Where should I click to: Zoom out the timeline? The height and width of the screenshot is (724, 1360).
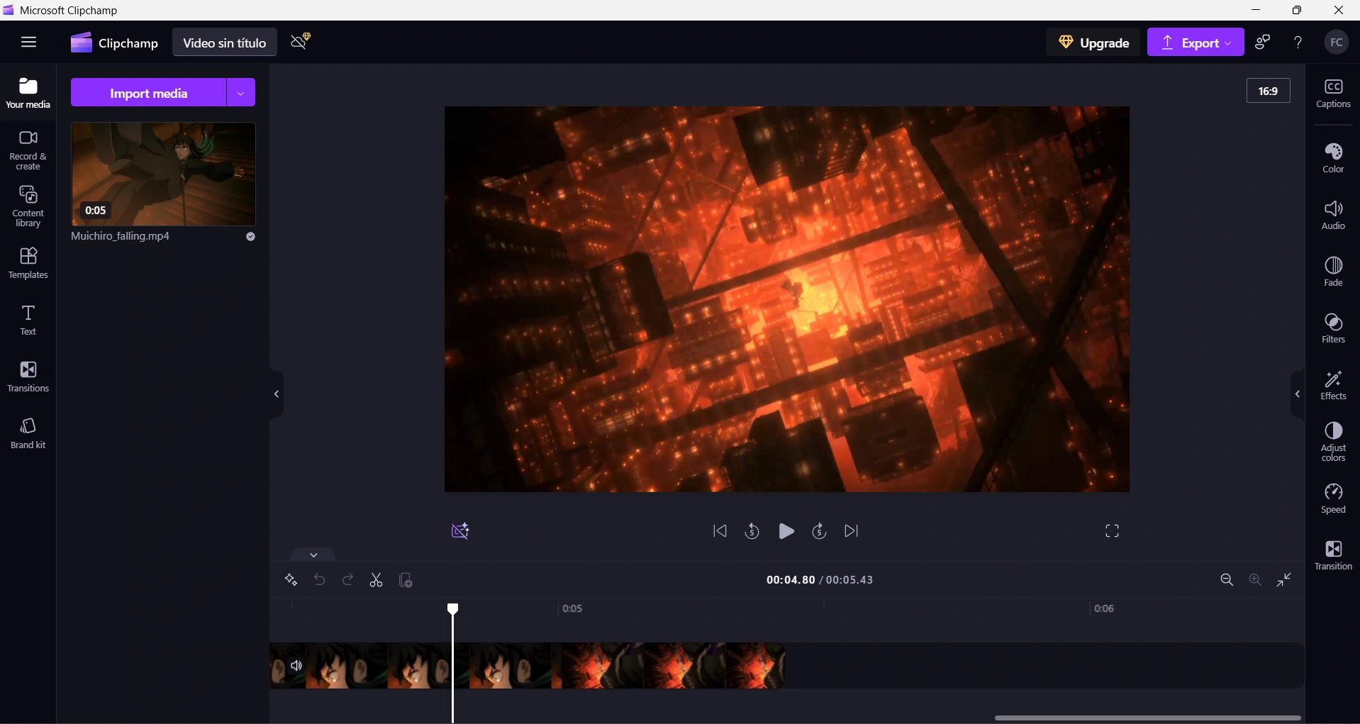[x=1227, y=580]
